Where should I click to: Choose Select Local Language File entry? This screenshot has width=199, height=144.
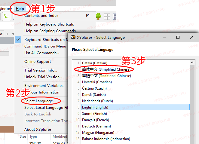pyautogui.click(x=46, y=108)
